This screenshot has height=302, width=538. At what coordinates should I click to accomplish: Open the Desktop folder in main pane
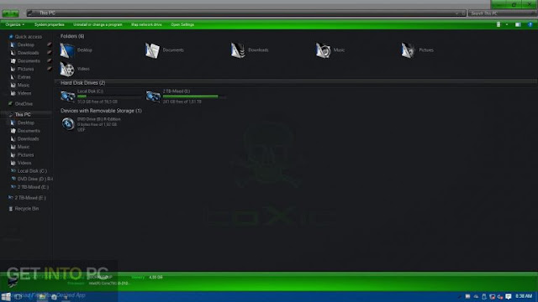pos(76,50)
